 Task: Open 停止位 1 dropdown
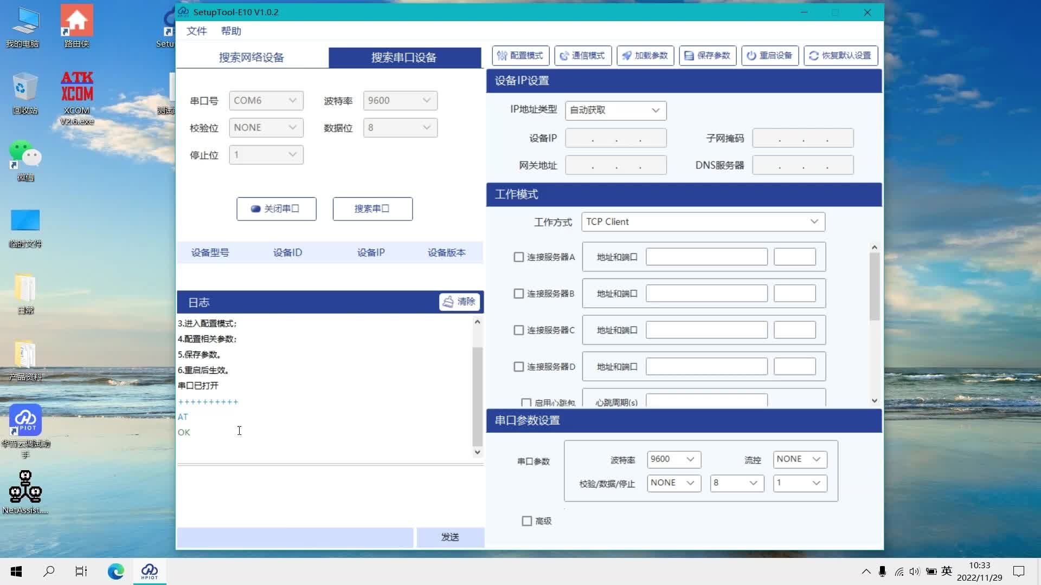pos(266,155)
